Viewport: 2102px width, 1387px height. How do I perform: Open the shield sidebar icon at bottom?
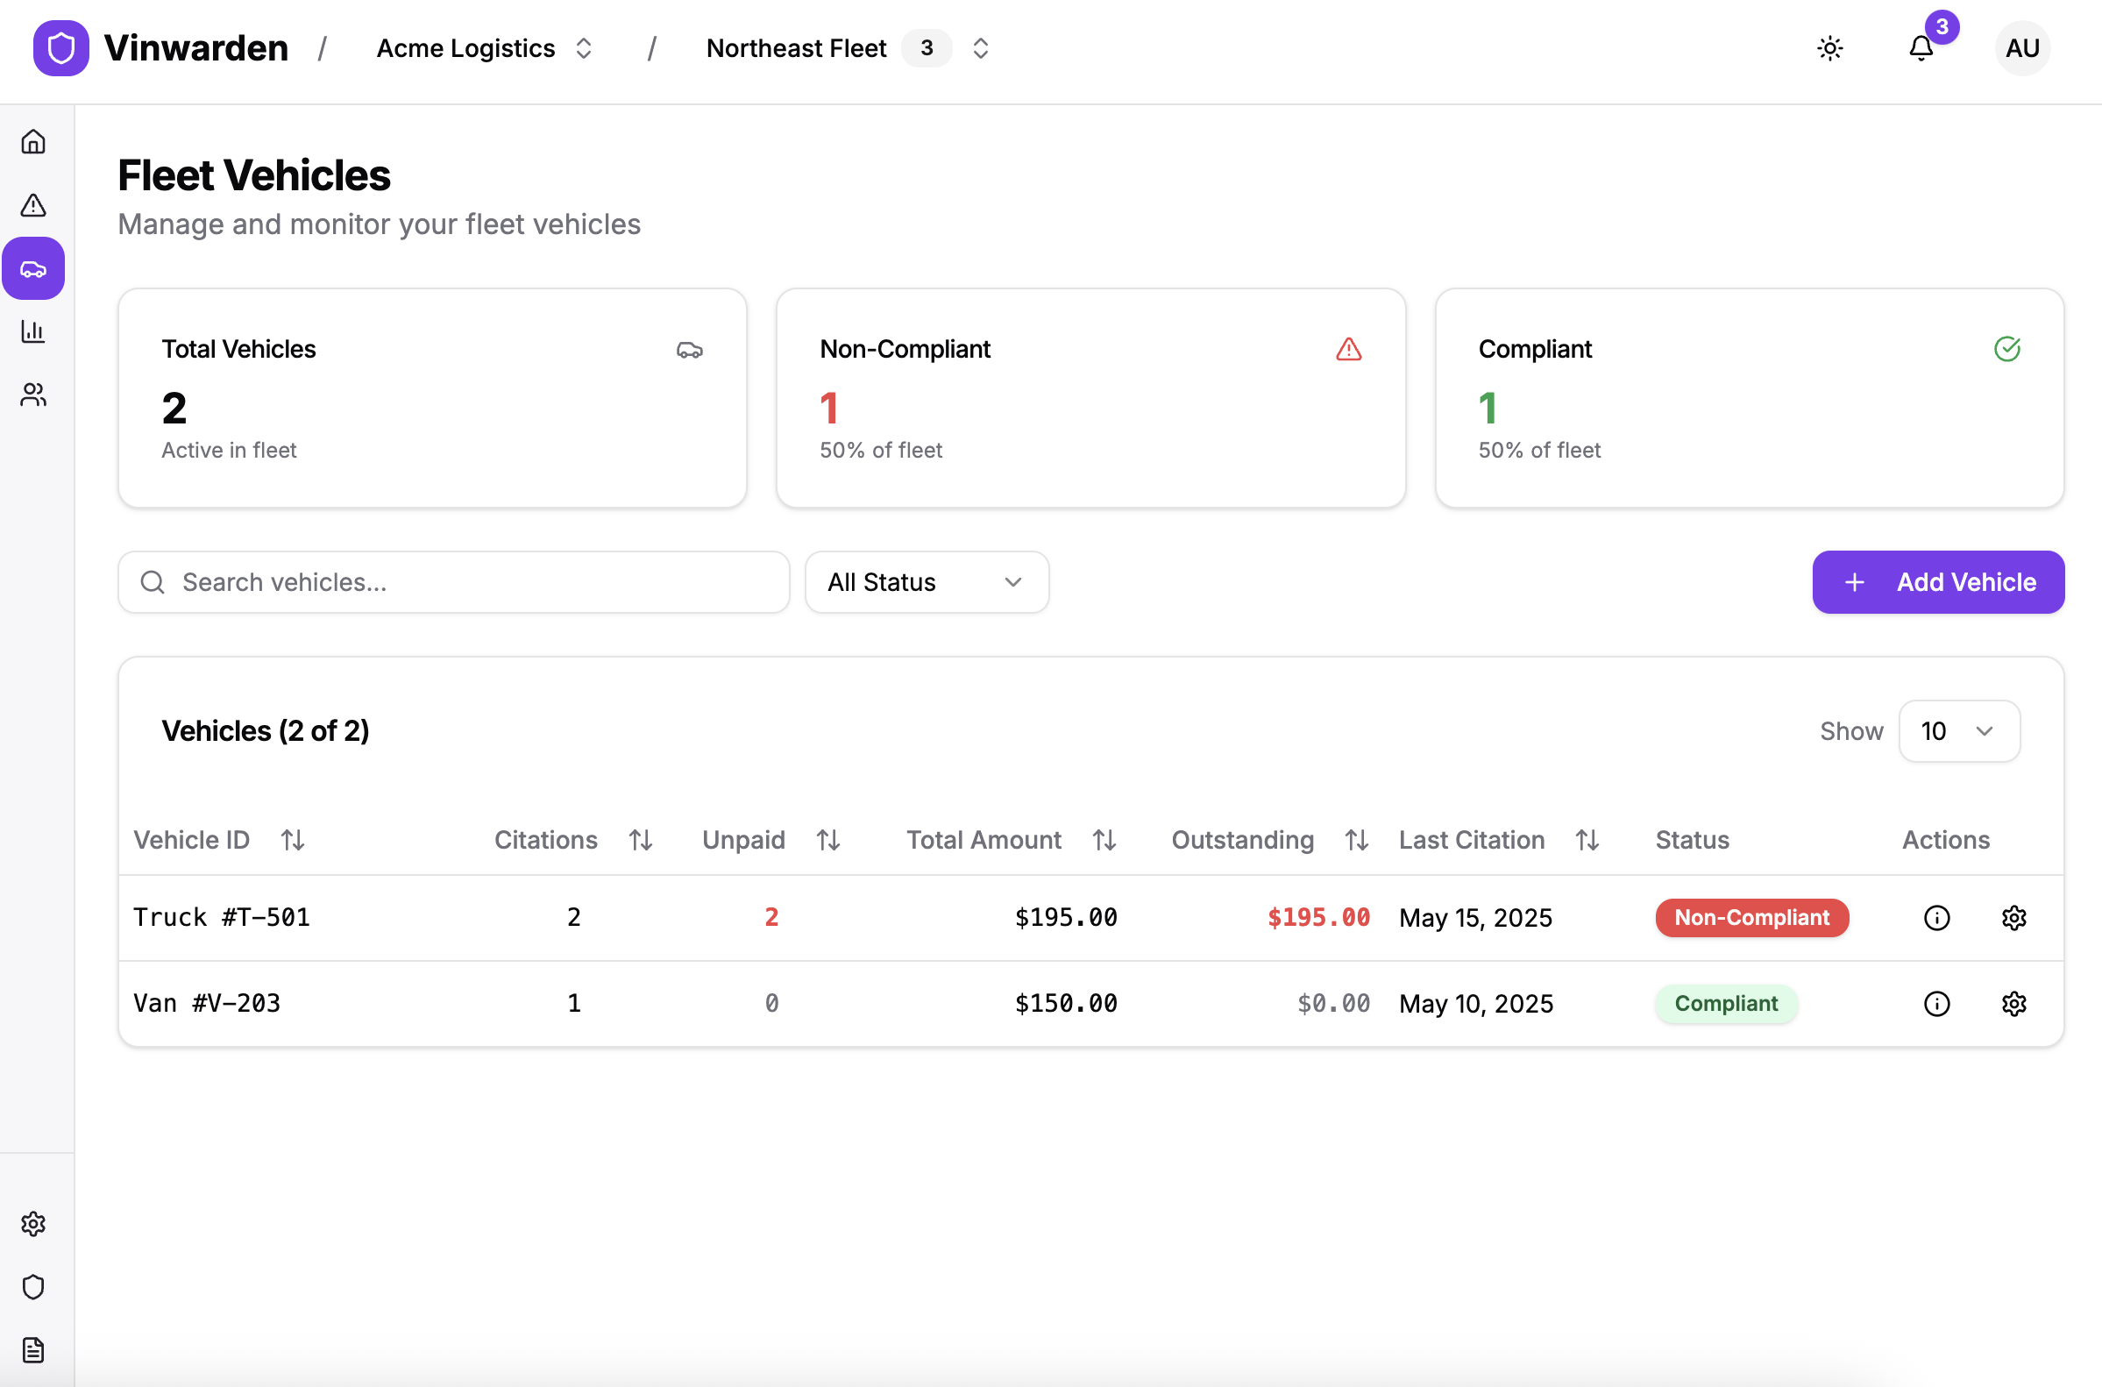(x=33, y=1286)
